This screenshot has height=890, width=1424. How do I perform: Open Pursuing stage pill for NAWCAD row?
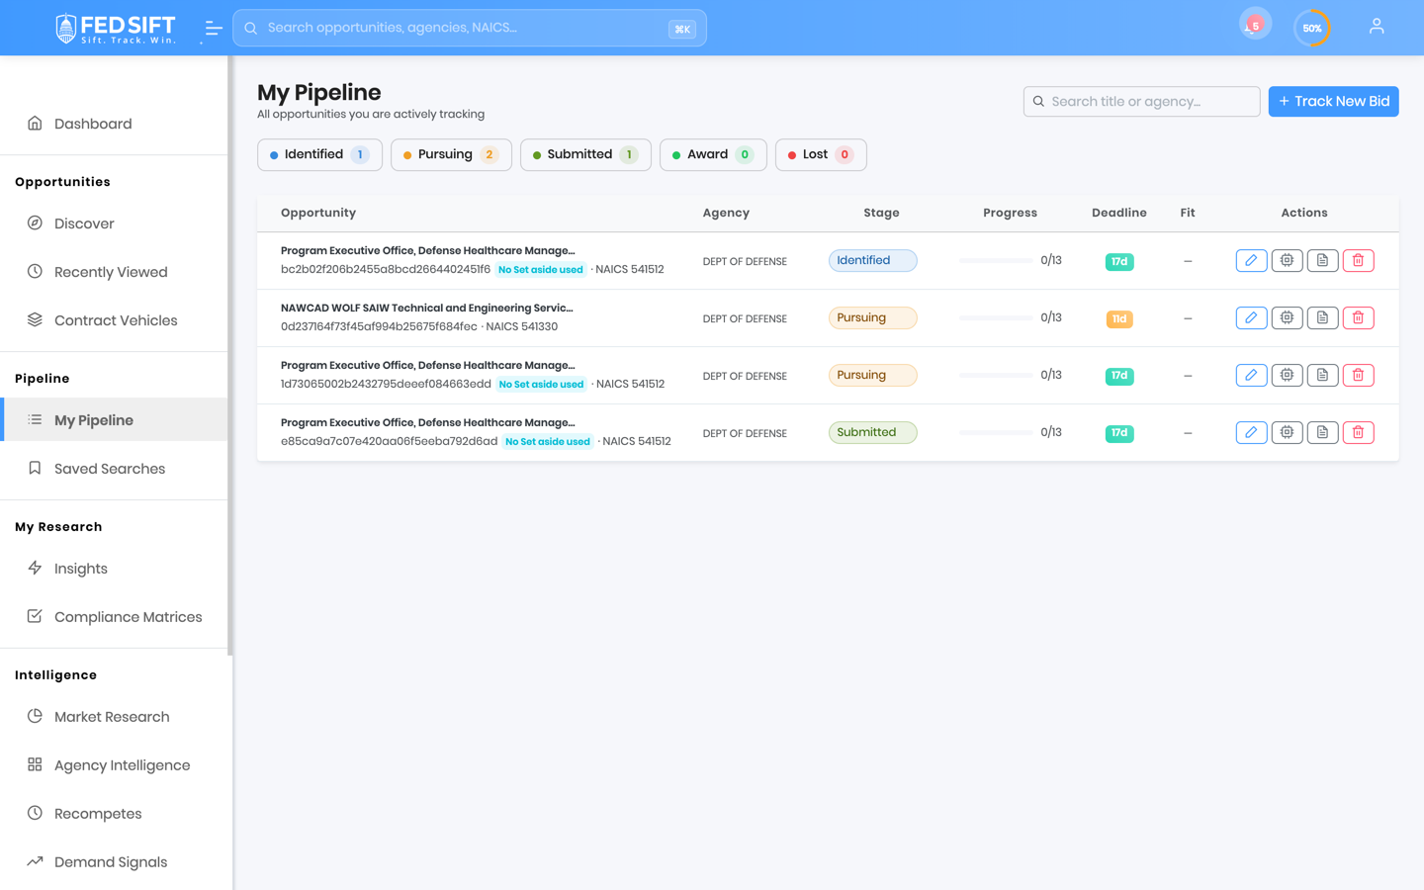(x=873, y=318)
